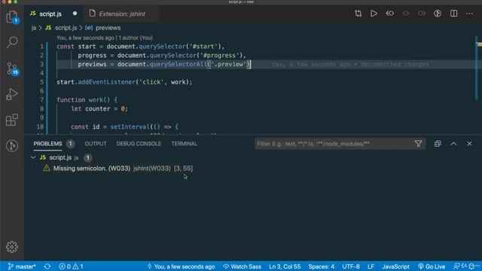Click the toggle file blame circular icon
This screenshot has width=482, height=271.
coord(438,14)
